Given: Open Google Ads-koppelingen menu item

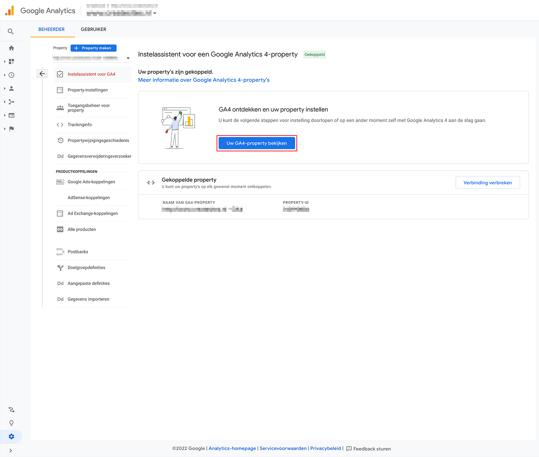Looking at the screenshot, I should point(93,182).
